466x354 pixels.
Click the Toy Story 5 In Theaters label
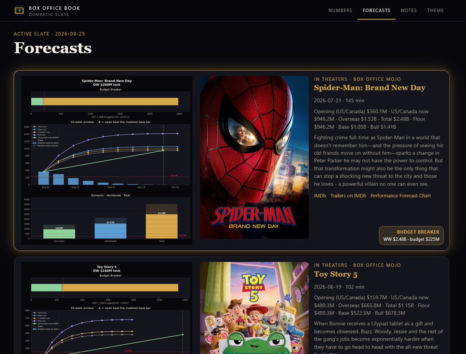click(358, 265)
